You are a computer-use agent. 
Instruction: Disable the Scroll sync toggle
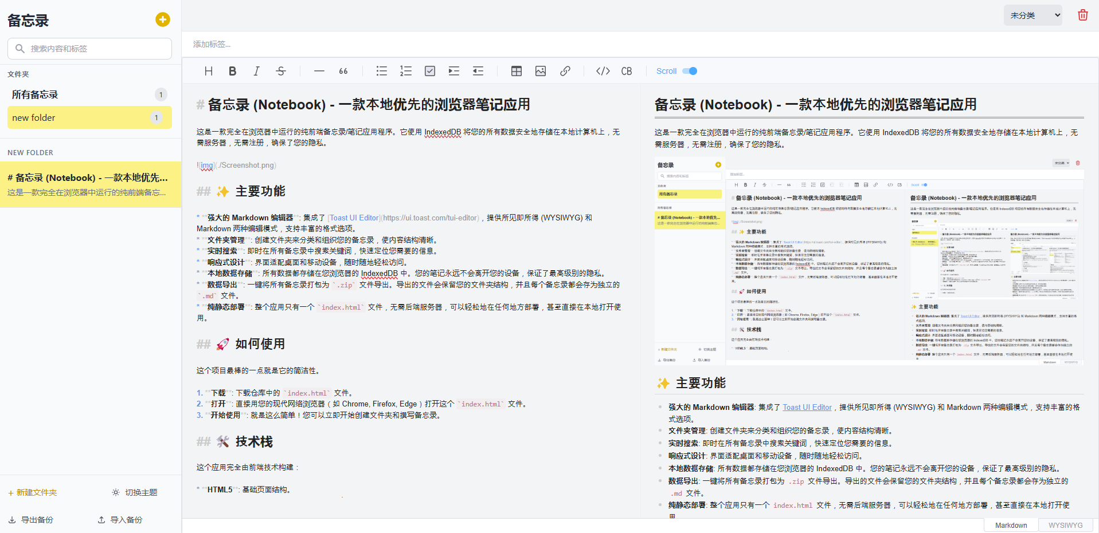690,70
